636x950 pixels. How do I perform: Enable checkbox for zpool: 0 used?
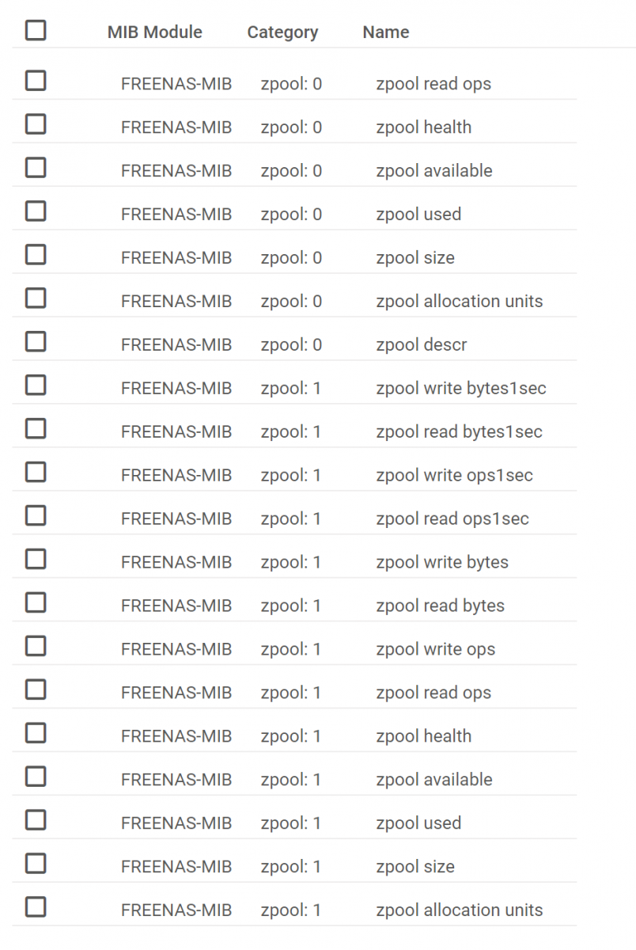click(36, 211)
